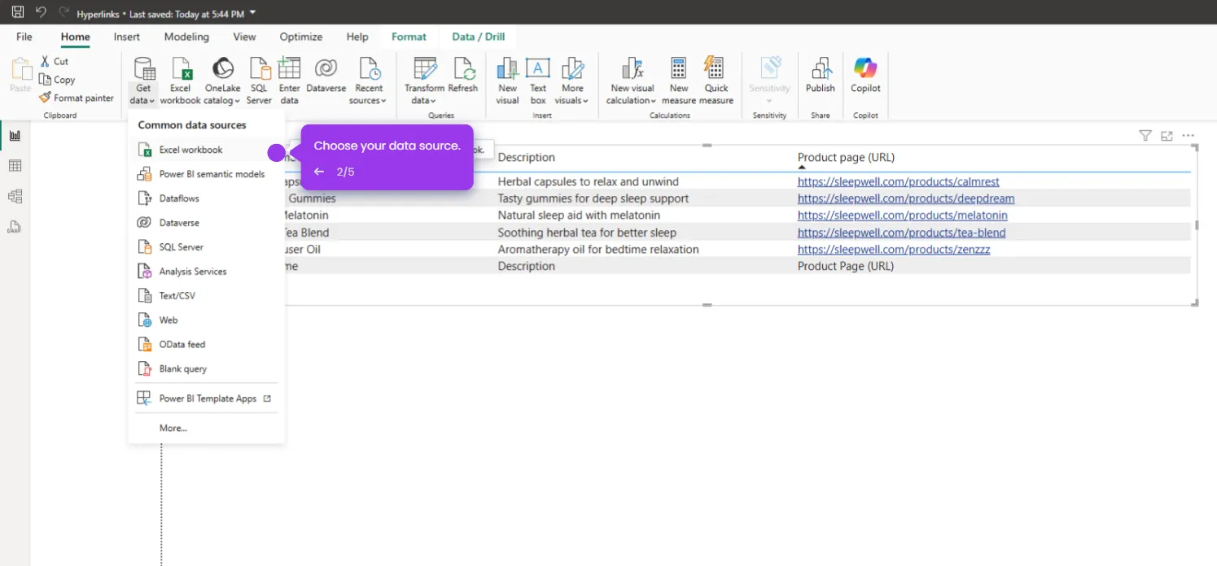The width and height of the screenshot is (1217, 566).
Task: Open Copilot from the ribbon
Action: (x=865, y=76)
